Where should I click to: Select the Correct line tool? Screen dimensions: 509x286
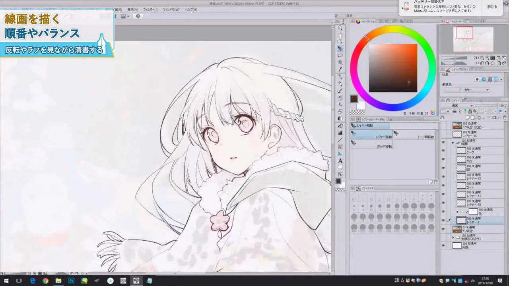pyautogui.click(x=340, y=174)
